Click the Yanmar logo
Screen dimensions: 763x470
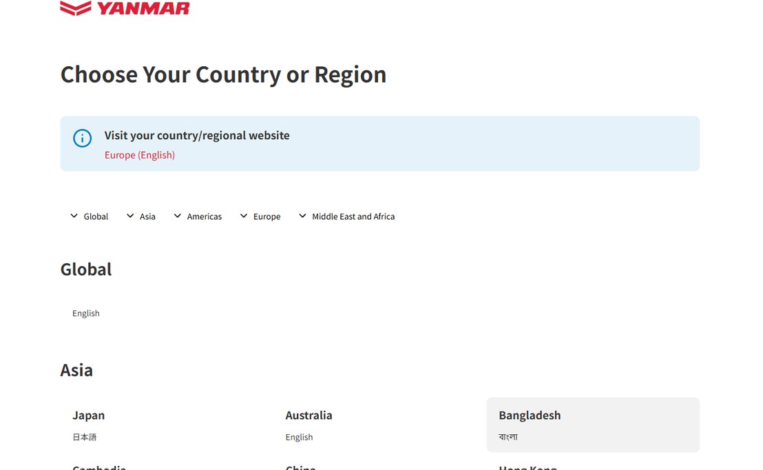[125, 8]
